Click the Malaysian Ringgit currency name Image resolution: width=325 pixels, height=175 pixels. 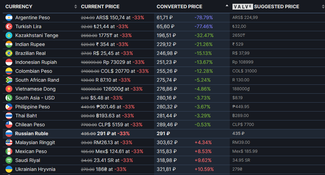(35, 142)
